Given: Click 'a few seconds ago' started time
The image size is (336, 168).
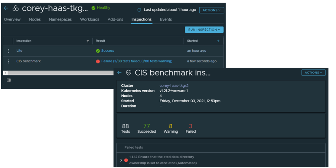Looking at the screenshot, I should tap(202, 61).
